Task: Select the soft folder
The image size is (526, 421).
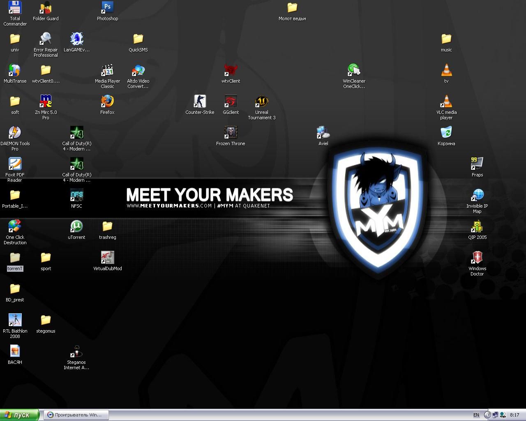Action: 15,101
